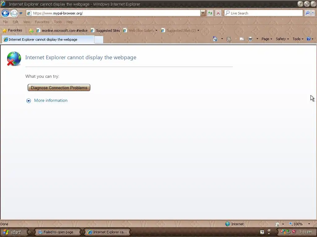The width and height of the screenshot is (317, 237).
Task: Switch to Internet Explorer taskbar button
Action: pyautogui.click(x=107, y=232)
